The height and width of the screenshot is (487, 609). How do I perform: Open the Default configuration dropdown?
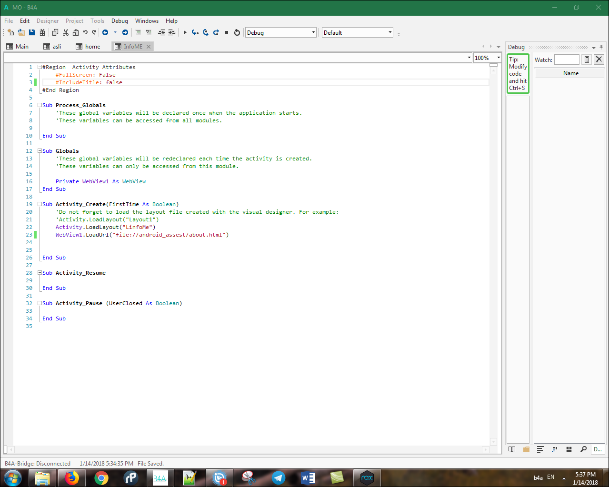(390, 32)
